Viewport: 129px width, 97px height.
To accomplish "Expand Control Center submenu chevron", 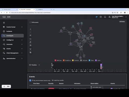I will coord(22,27).
